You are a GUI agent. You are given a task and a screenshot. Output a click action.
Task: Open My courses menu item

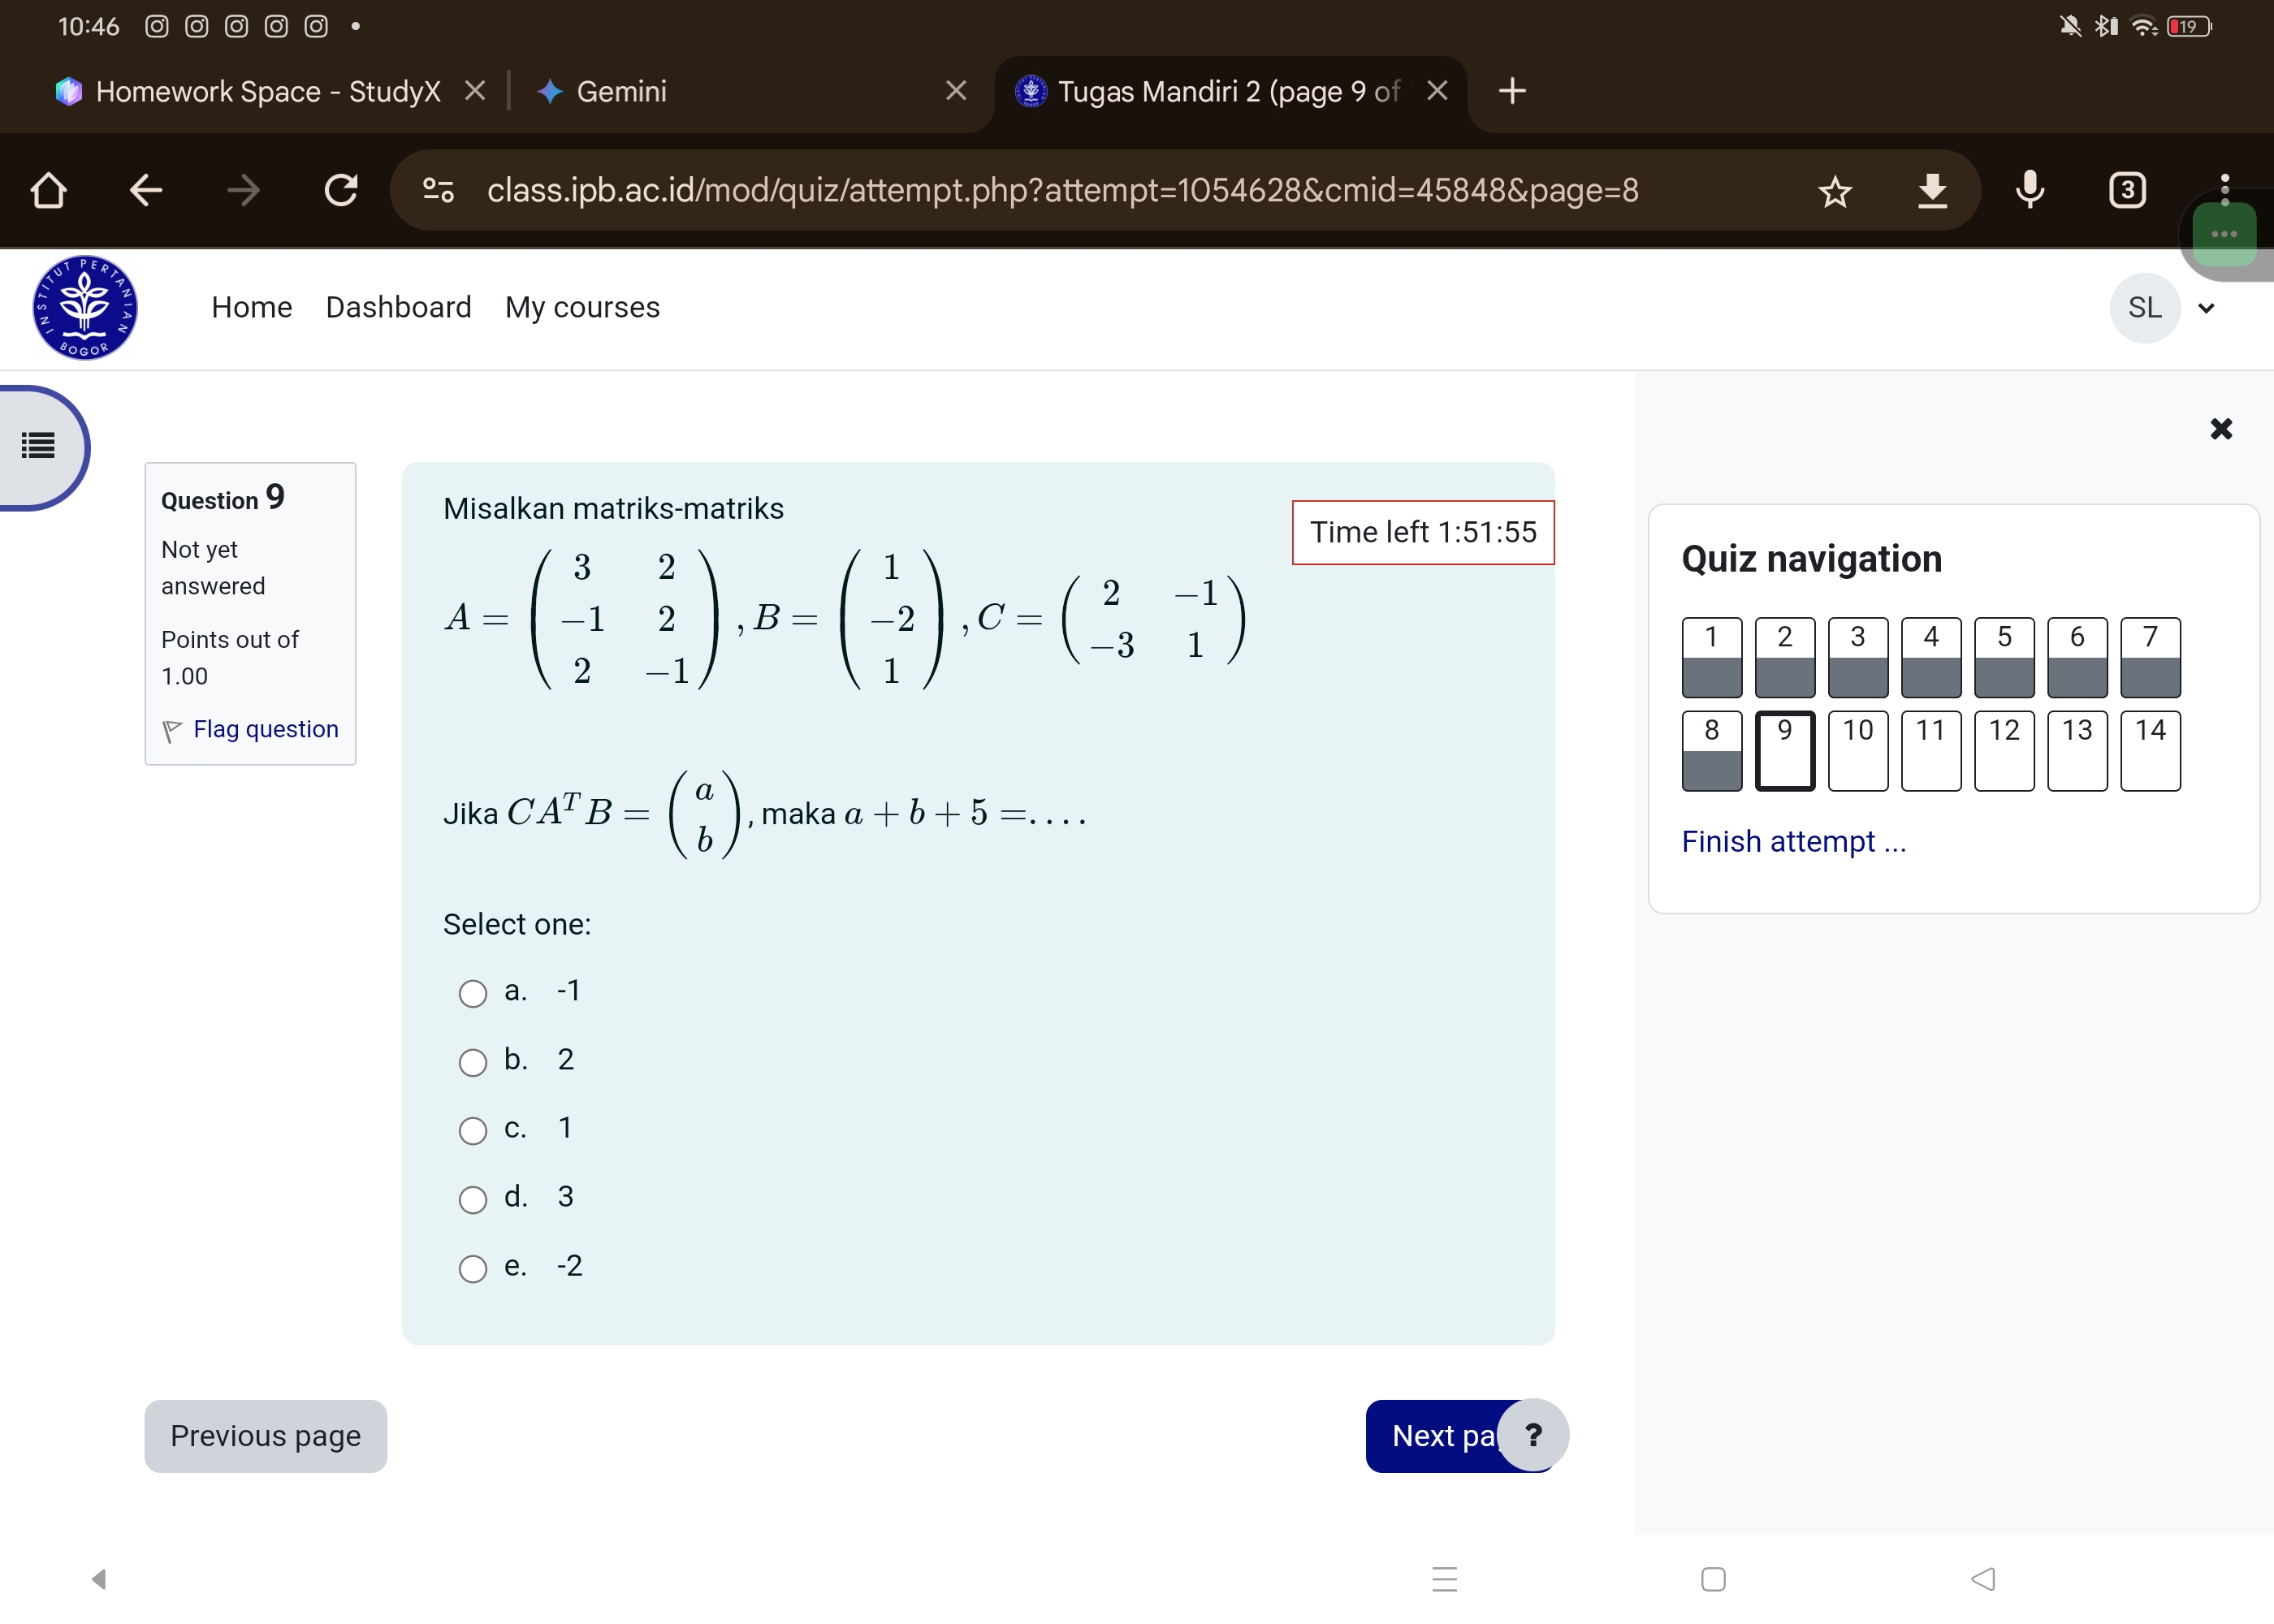[x=582, y=307]
